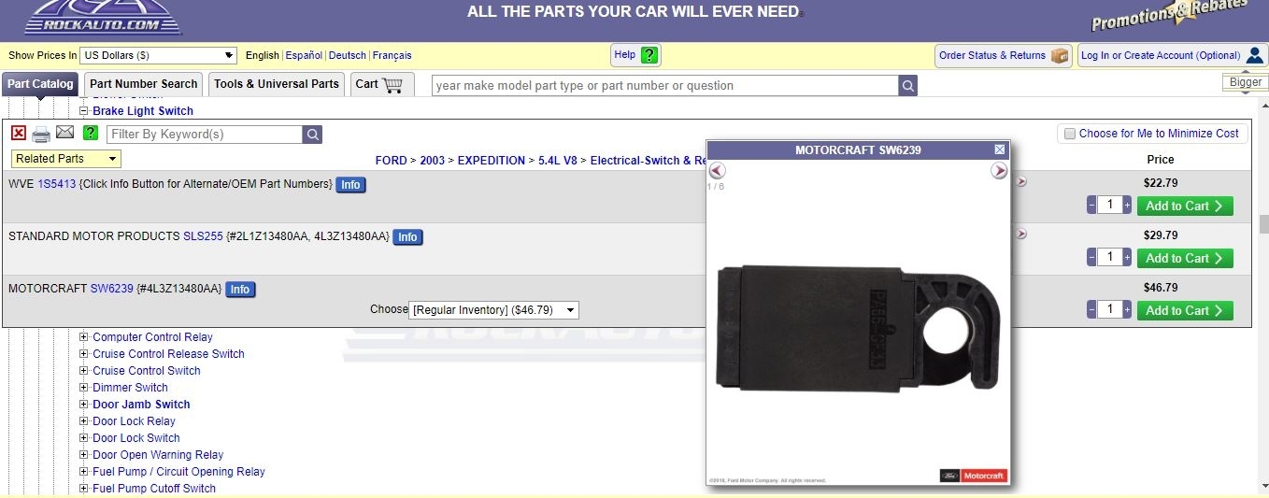Switch to the Part Catalog tab
This screenshot has width=1269, height=498.
tap(40, 84)
